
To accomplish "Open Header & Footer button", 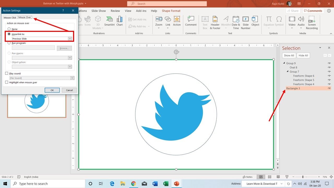I will coord(215,22).
